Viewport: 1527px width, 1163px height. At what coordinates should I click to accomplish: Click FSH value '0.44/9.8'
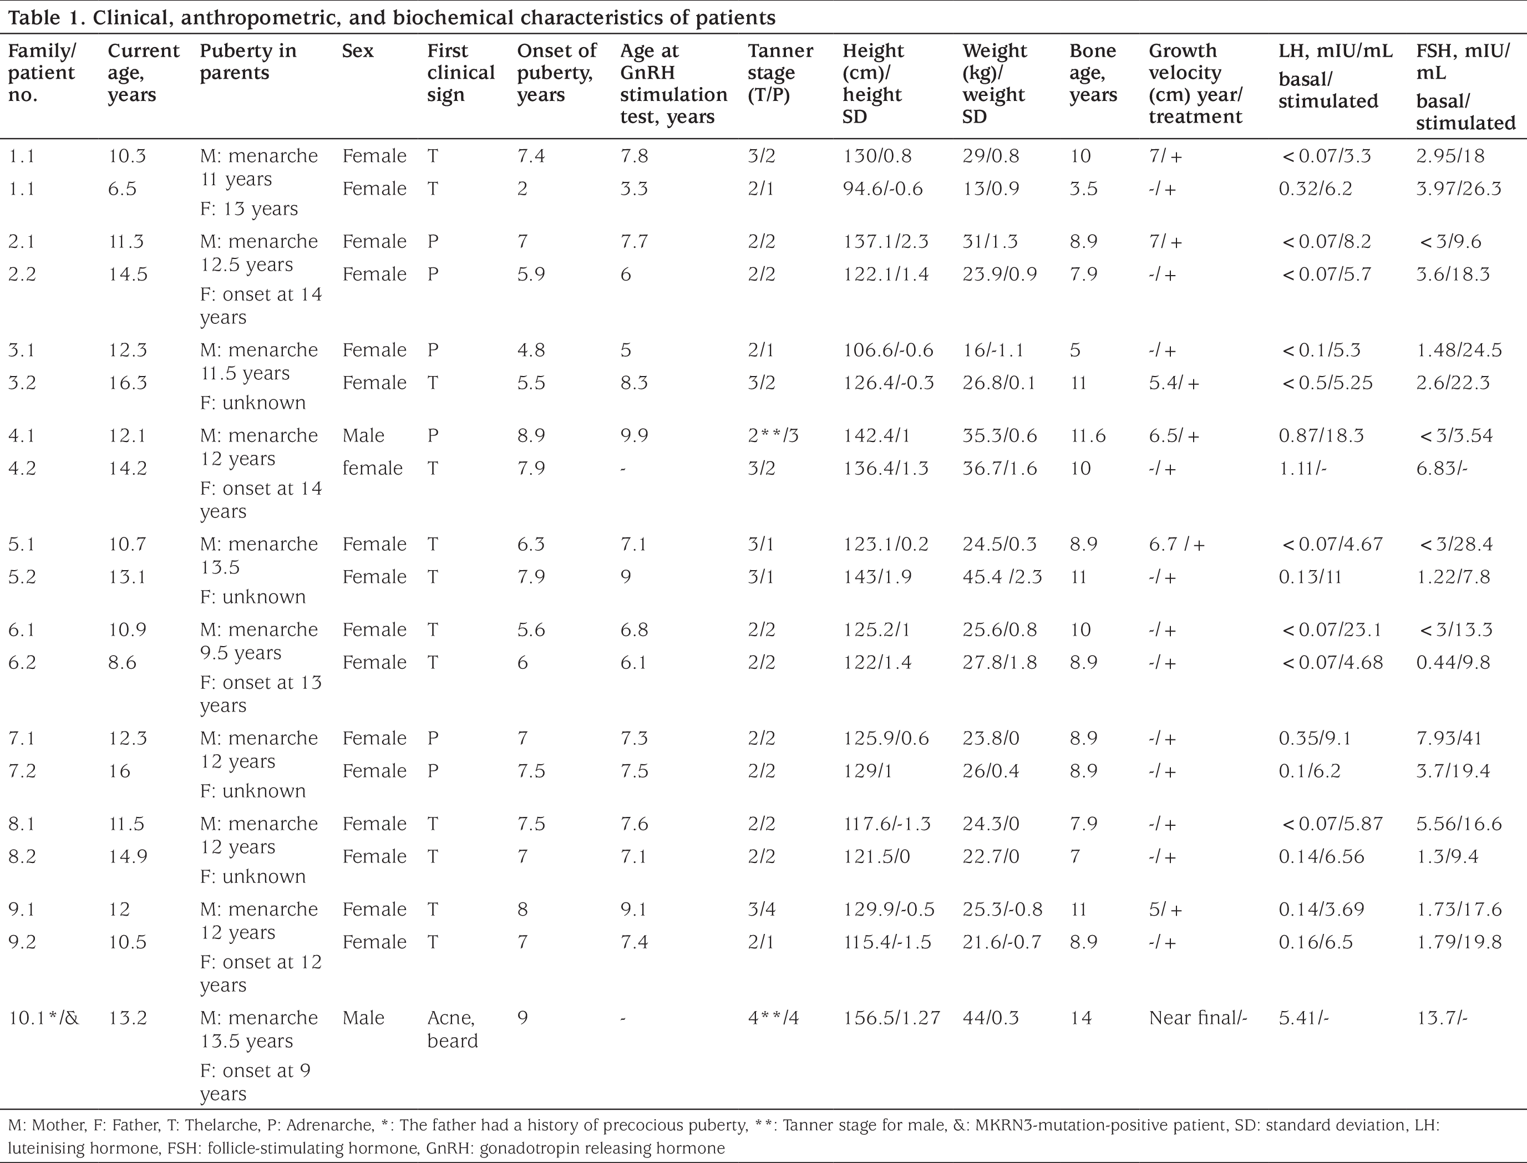coord(1453,663)
